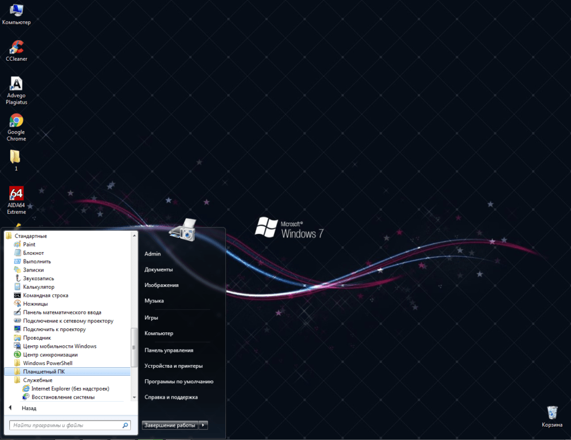Image resolution: width=571 pixels, height=440 pixels.
Task: Click the Paint icon in Start menu
Action: click(17, 244)
